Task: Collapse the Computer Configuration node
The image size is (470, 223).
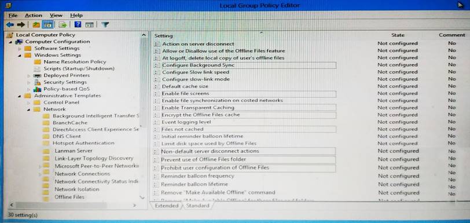Action: pyautogui.click(x=10, y=42)
